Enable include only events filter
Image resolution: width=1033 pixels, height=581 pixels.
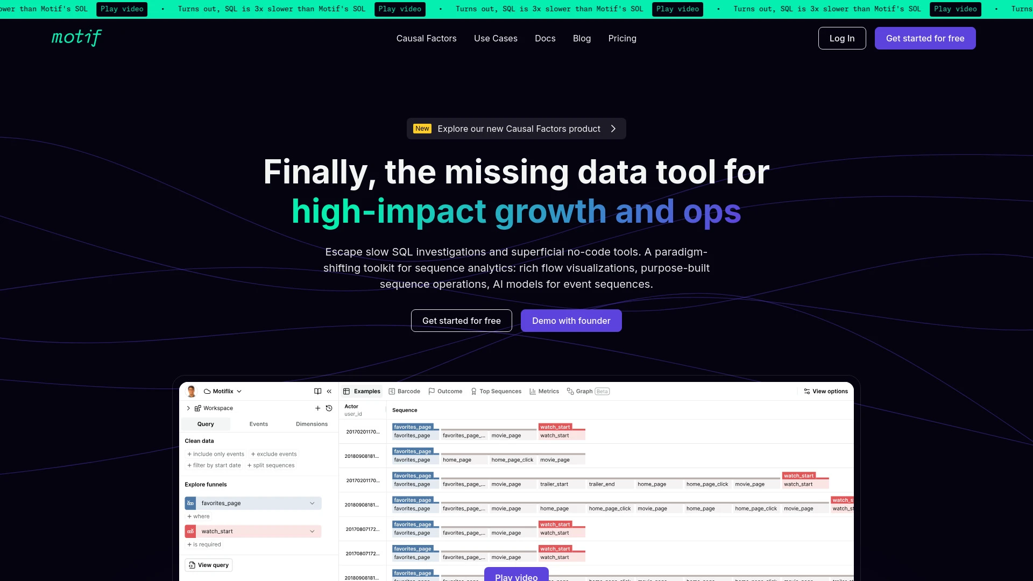click(x=214, y=454)
